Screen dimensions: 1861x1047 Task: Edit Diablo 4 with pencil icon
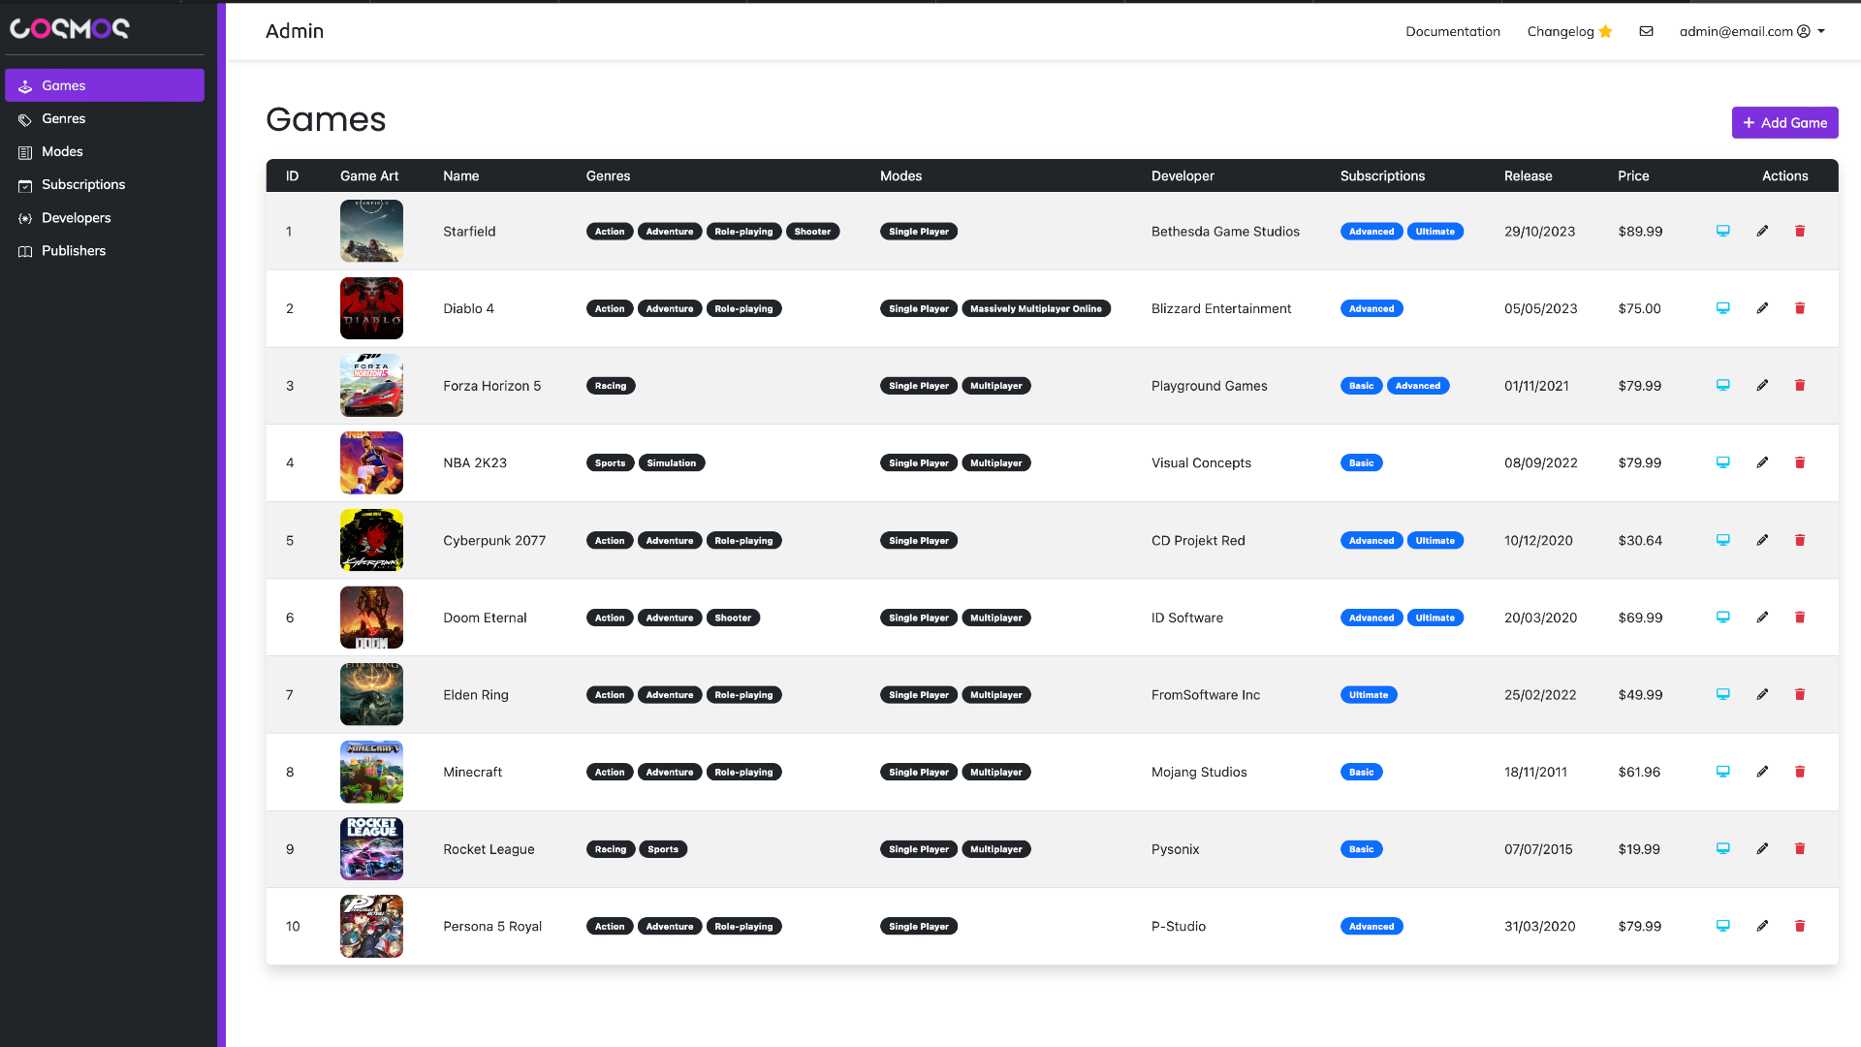[x=1762, y=308]
